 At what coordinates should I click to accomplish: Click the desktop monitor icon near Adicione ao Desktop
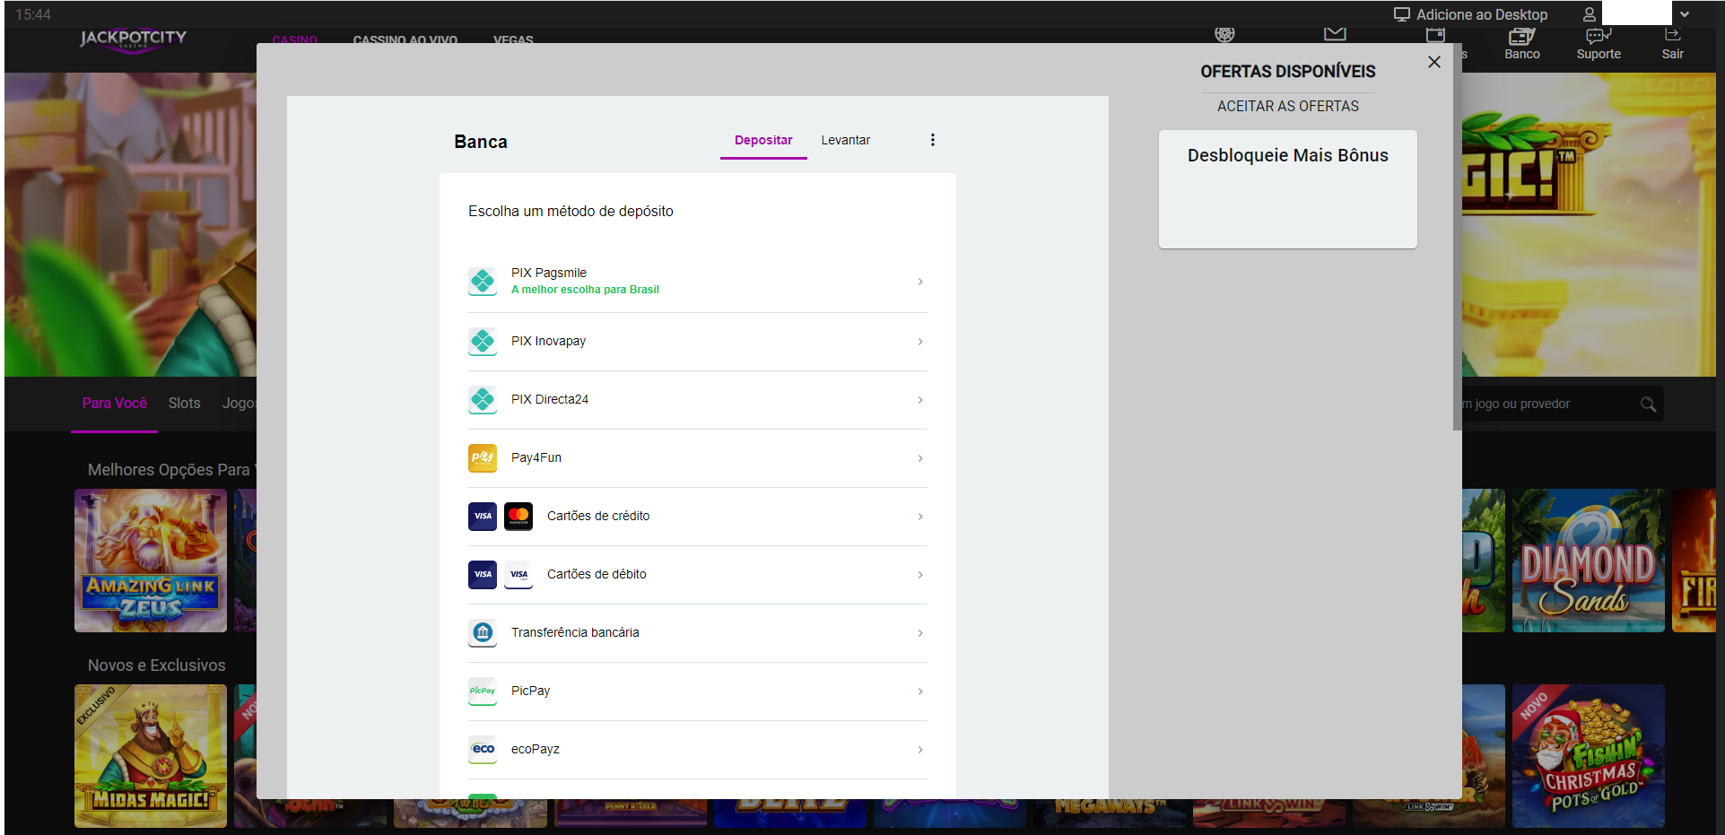(1402, 14)
